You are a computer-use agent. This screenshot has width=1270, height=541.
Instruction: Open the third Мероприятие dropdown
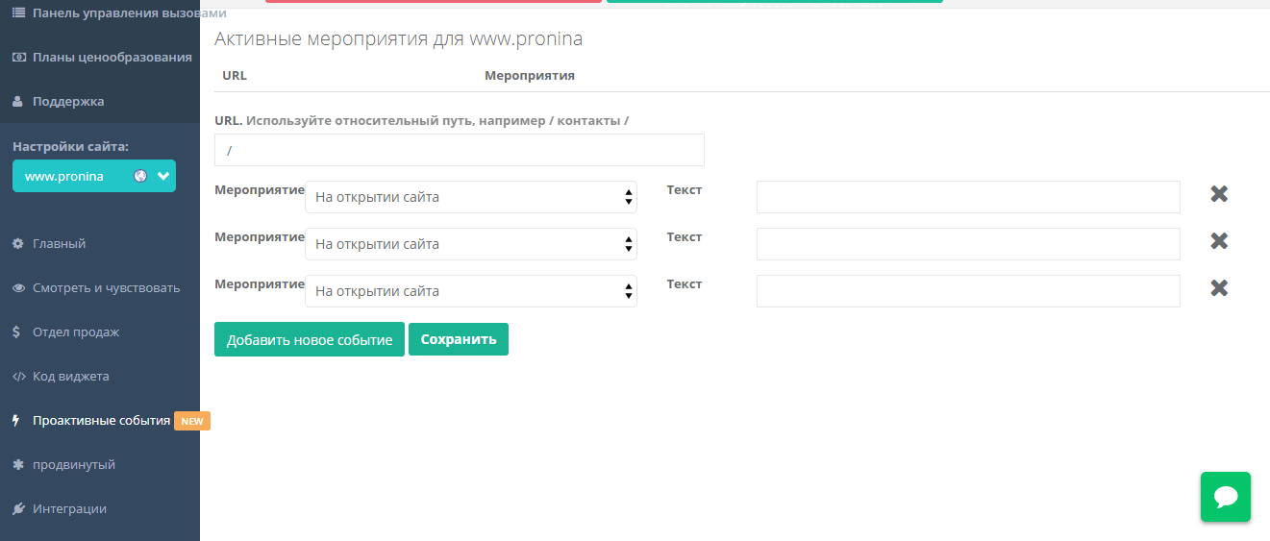[x=470, y=291]
